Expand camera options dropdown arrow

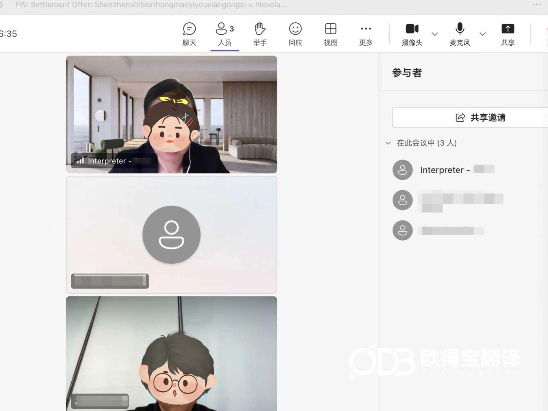click(435, 34)
